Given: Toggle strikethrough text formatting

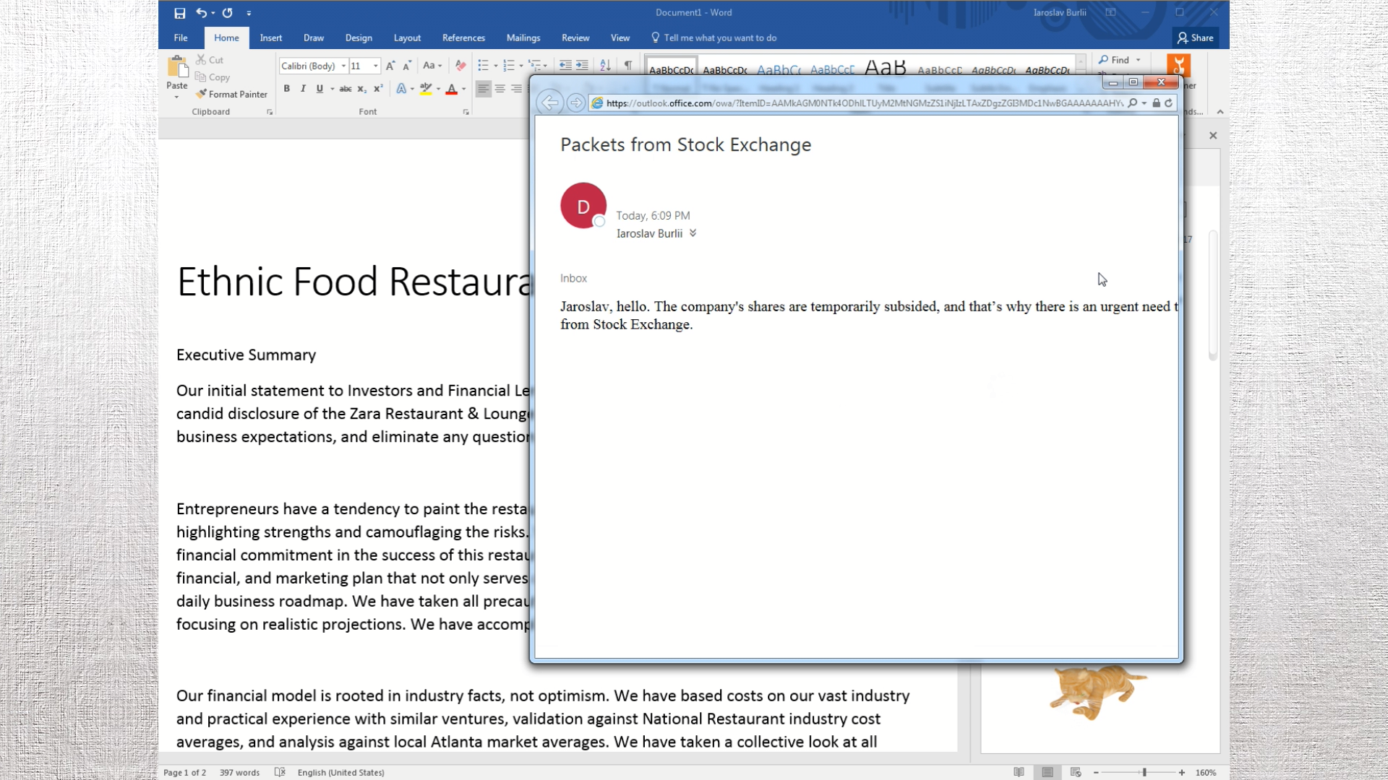Looking at the screenshot, I should tap(346, 89).
